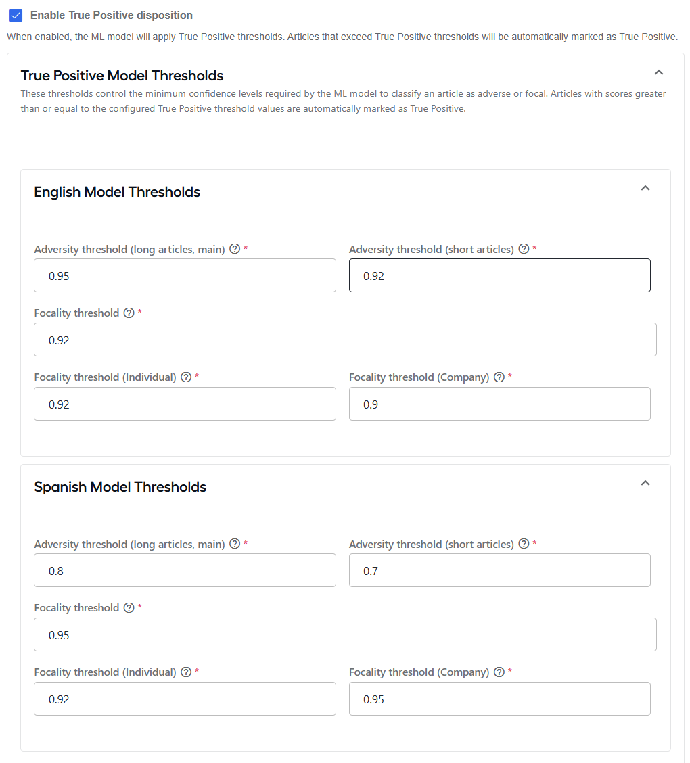Collapse True Positive Model Thresholds section
The height and width of the screenshot is (763, 690).
[658, 72]
